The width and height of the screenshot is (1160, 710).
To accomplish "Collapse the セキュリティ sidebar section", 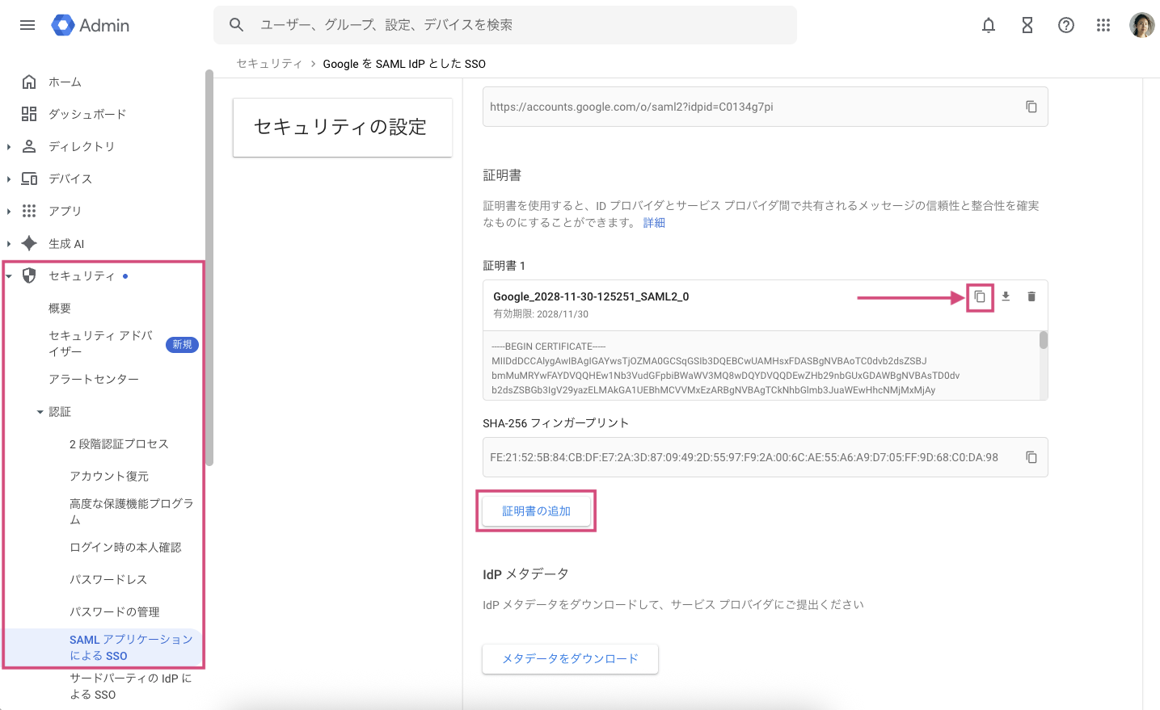I will (x=9, y=276).
